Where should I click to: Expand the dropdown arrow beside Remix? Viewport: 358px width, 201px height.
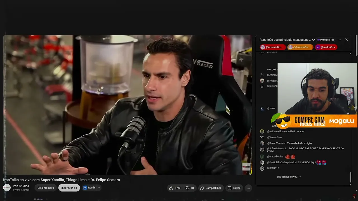coord(99,188)
